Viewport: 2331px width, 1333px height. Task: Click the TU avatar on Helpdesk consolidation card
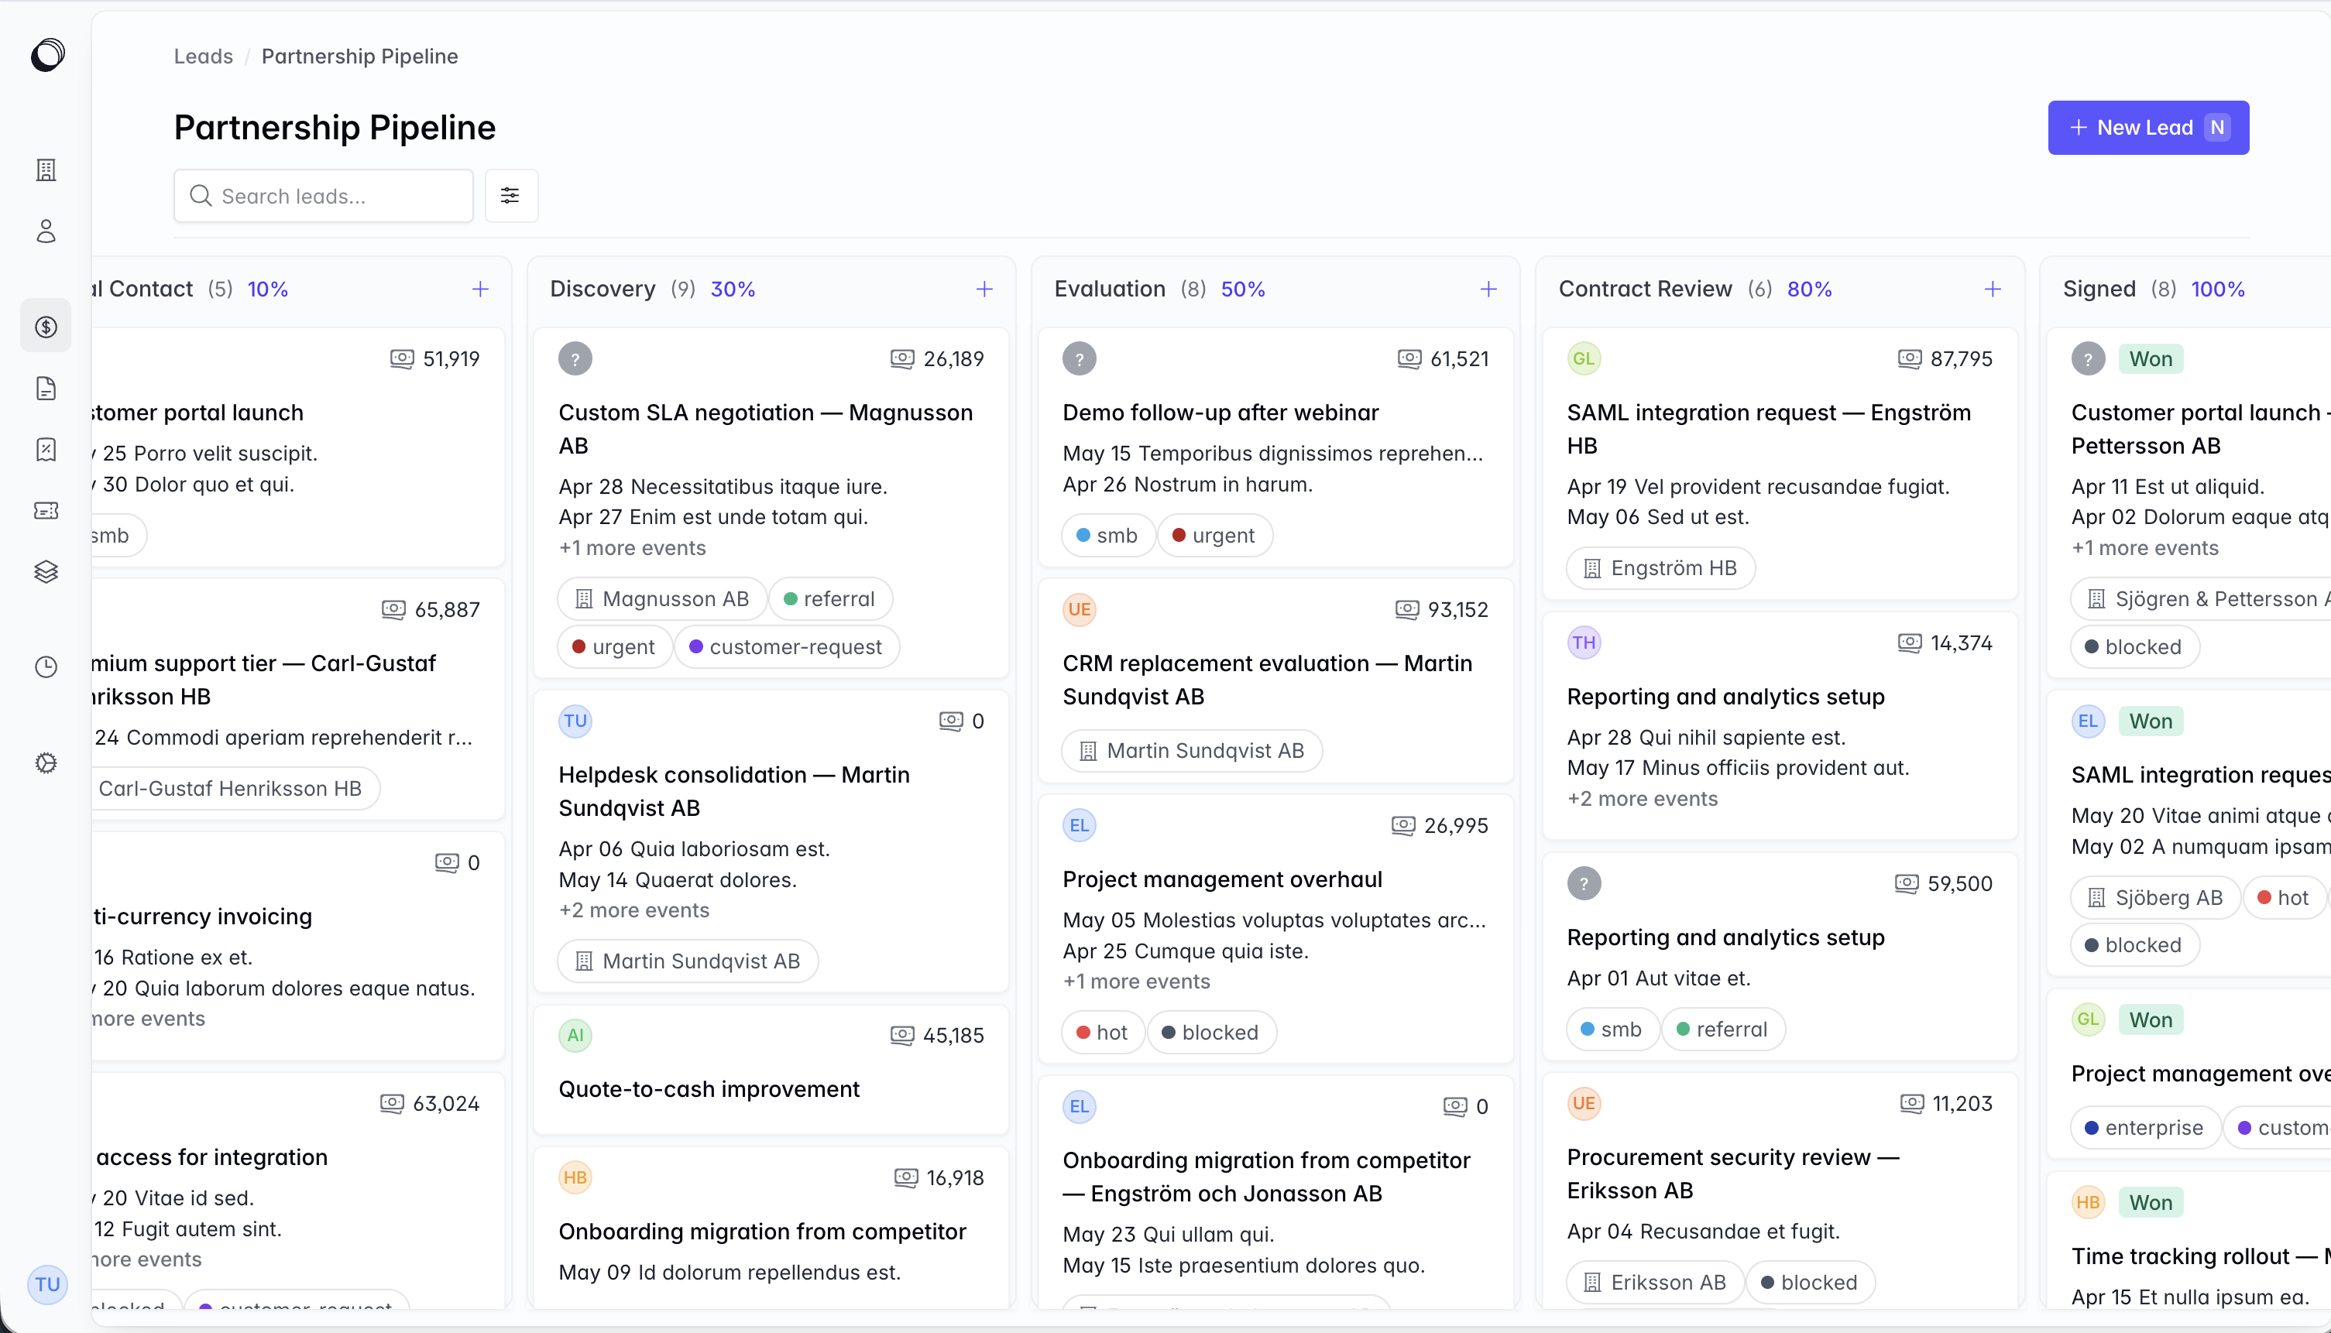point(575,721)
